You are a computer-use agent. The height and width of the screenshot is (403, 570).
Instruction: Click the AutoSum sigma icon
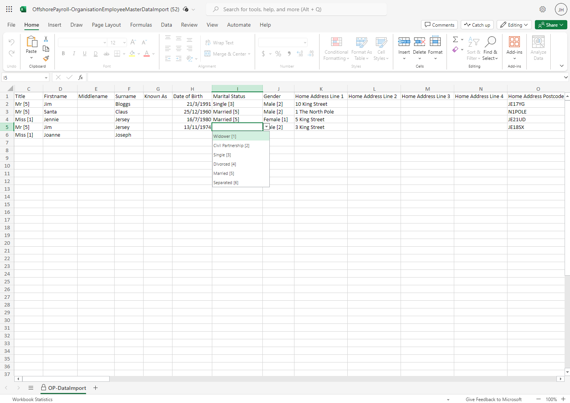[x=455, y=39]
